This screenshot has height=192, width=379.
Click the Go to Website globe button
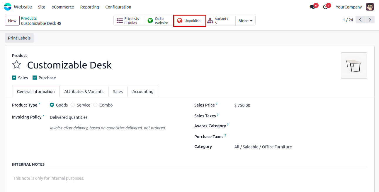[158, 21]
